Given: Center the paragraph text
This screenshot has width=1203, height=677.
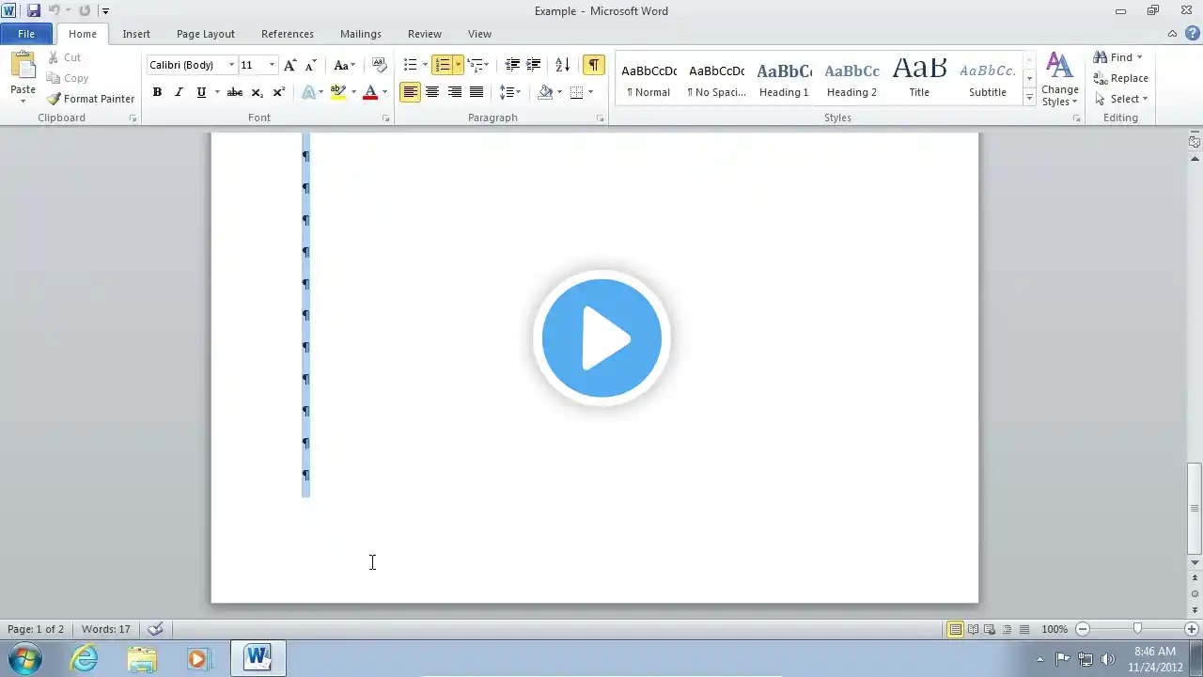Looking at the screenshot, I should tap(432, 92).
